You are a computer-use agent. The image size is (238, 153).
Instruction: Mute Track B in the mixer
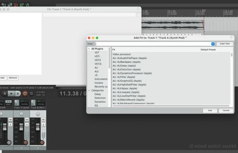(x=43, y=120)
